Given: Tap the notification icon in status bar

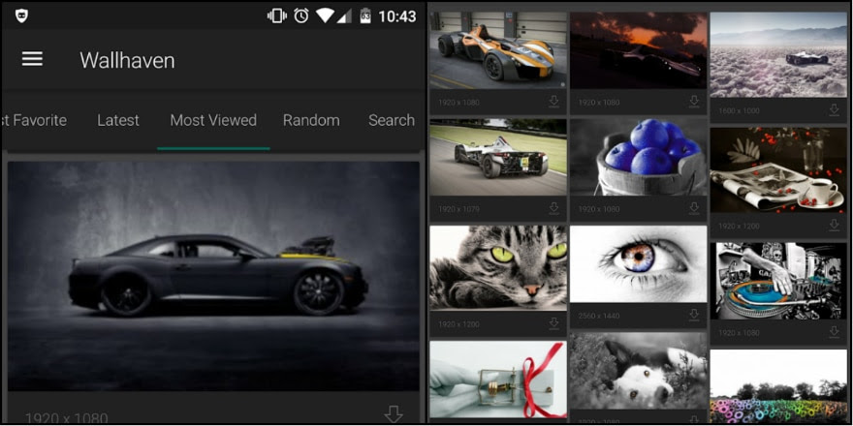Looking at the screenshot, I should tap(21, 15).
